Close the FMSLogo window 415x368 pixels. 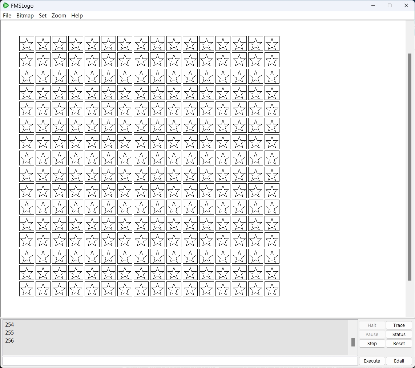click(406, 5)
